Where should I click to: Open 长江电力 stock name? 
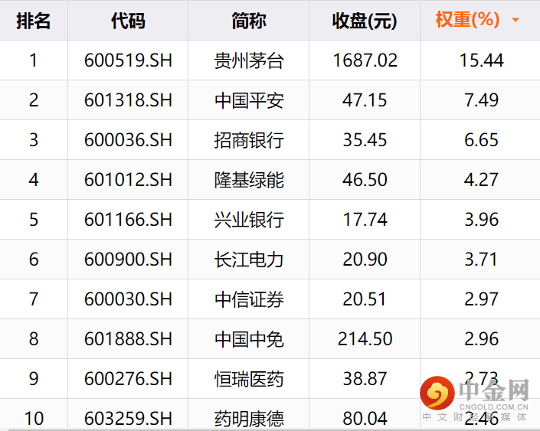pos(249,260)
